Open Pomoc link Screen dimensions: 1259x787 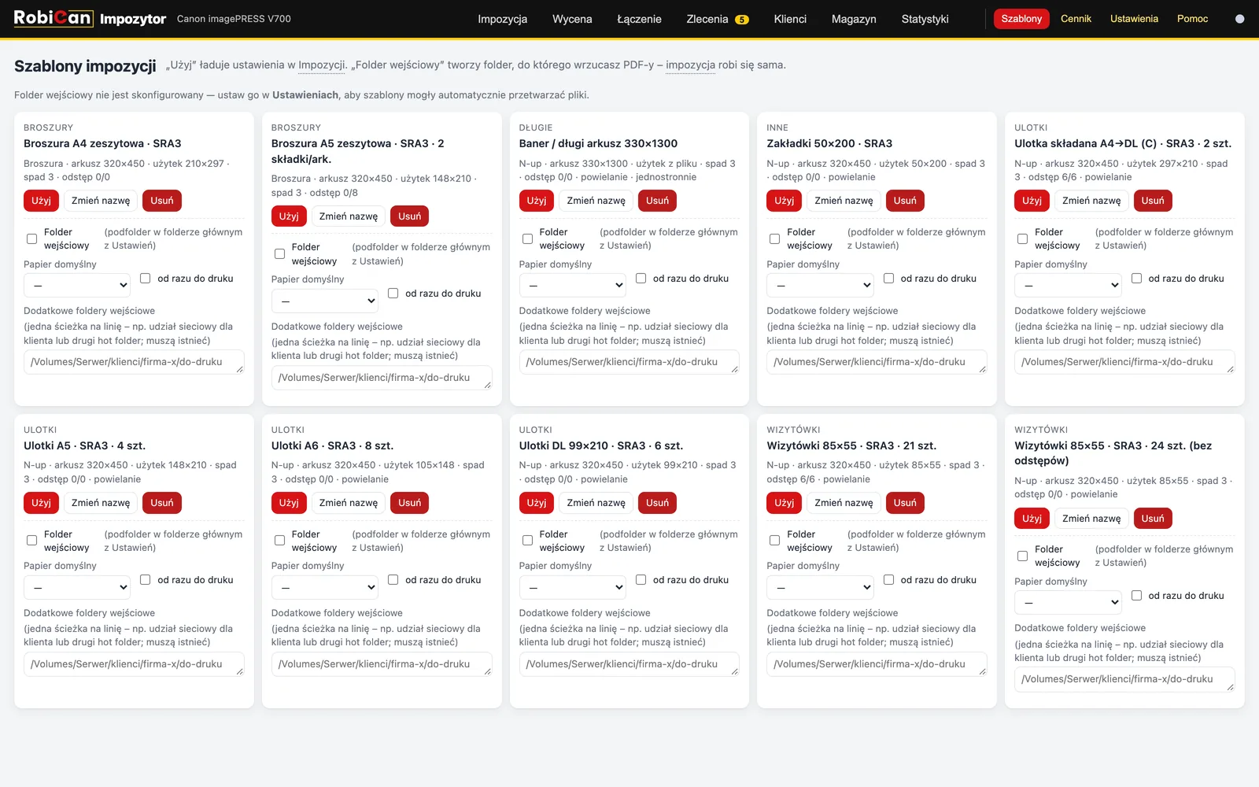(x=1192, y=19)
